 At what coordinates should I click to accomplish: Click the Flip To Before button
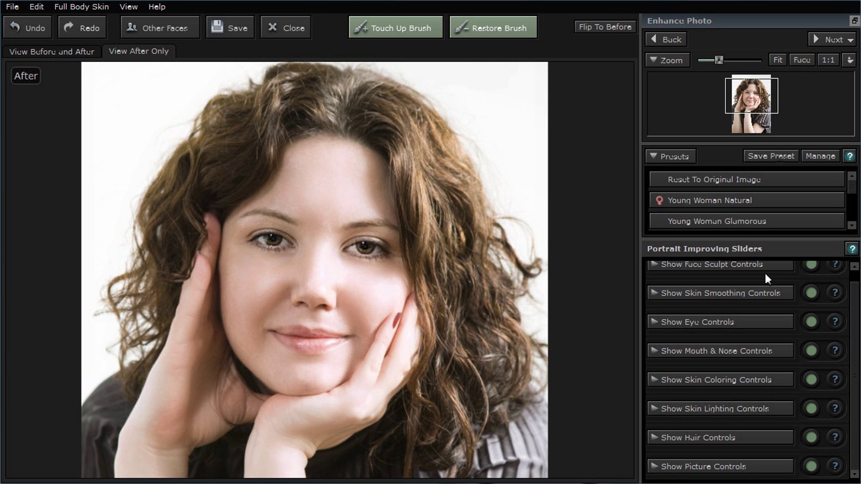[605, 27]
